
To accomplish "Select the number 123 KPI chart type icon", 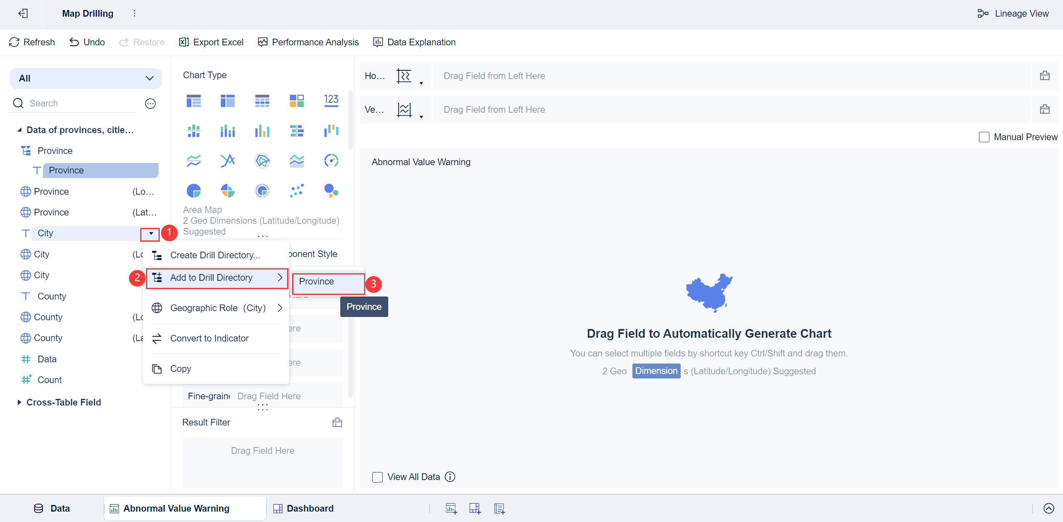I will point(331,100).
